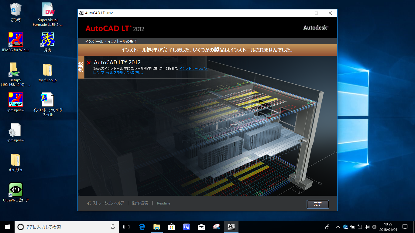Open the Action Center notifications icon
Image resolution: width=415 pixels, height=233 pixels.
pyautogui.click(x=405, y=227)
